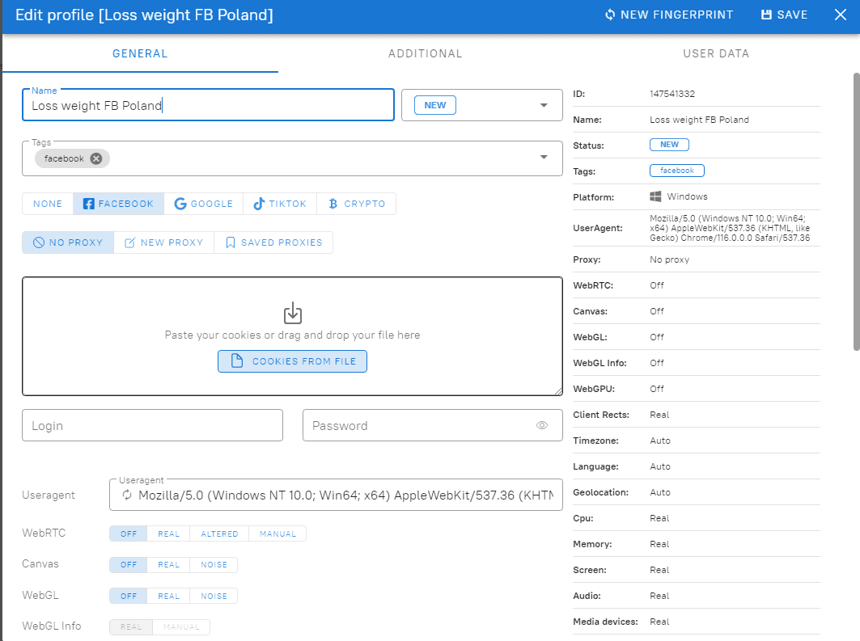Click the Login input field
Screen dimensions: 860x641
pos(152,425)
